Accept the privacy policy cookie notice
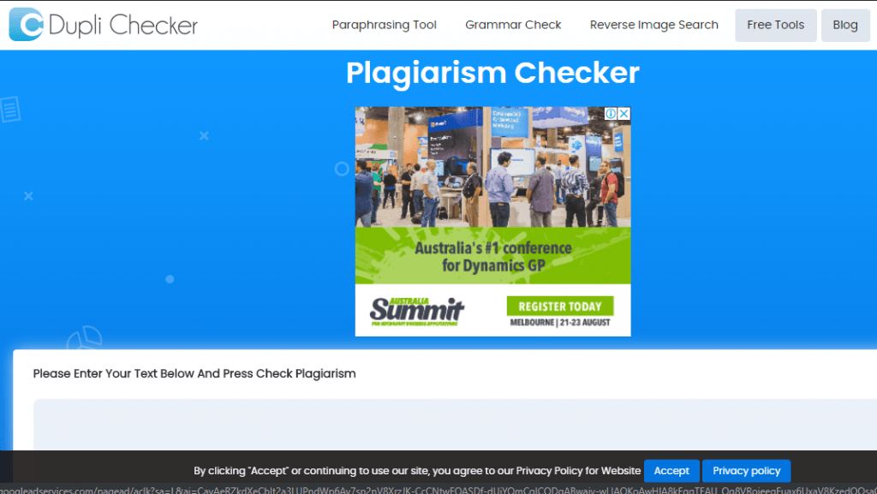The width and height of the screenshot is (877, 494). tap(671, 470)
